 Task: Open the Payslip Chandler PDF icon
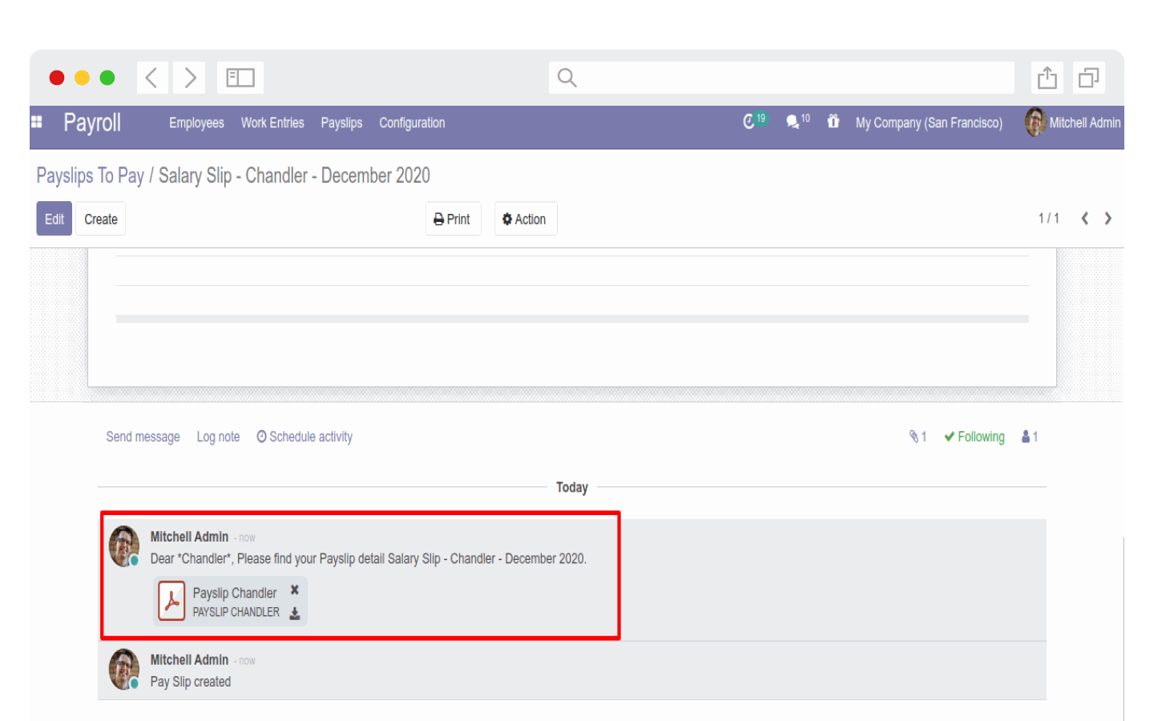pos(171,602)
